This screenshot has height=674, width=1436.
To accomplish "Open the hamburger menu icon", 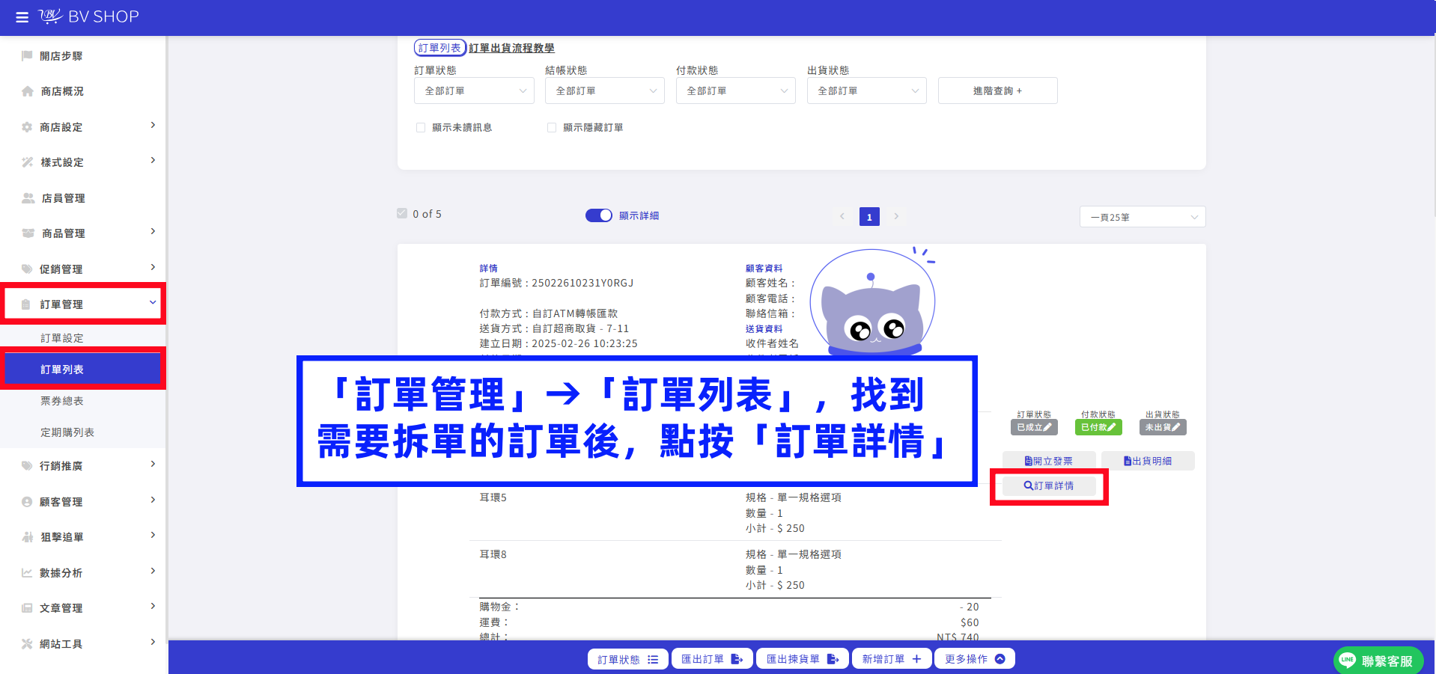I will tap(22, 16).
